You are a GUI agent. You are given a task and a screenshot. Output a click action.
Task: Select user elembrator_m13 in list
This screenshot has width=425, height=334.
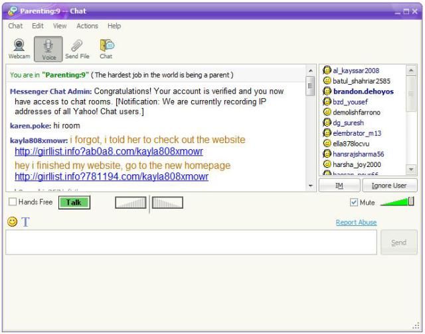tap(357, 133)
